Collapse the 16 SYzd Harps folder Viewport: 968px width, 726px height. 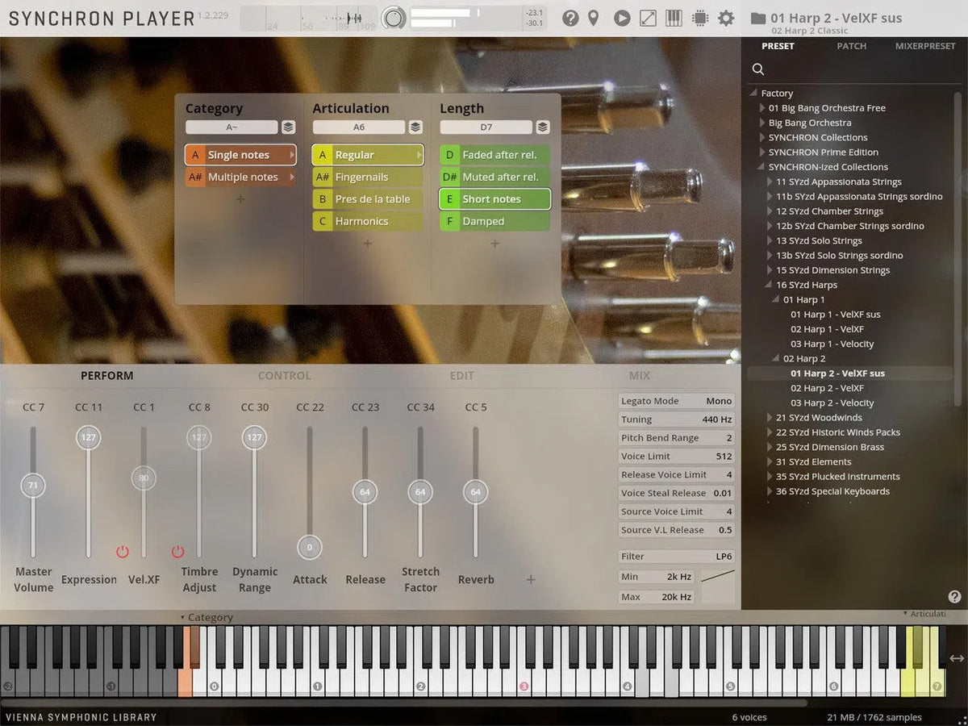tap(770, 285)
